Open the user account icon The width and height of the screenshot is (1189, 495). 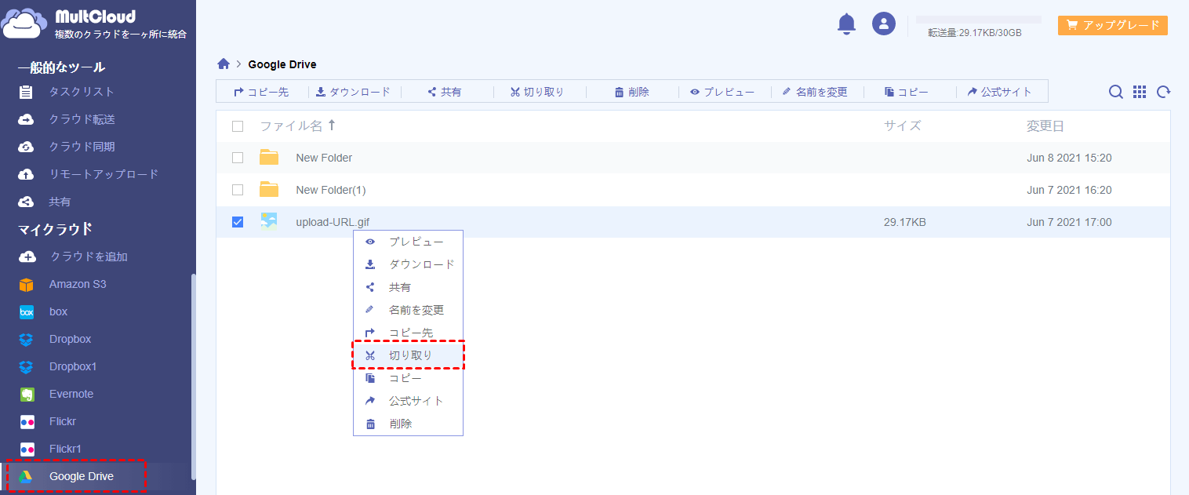pos(883,24)
